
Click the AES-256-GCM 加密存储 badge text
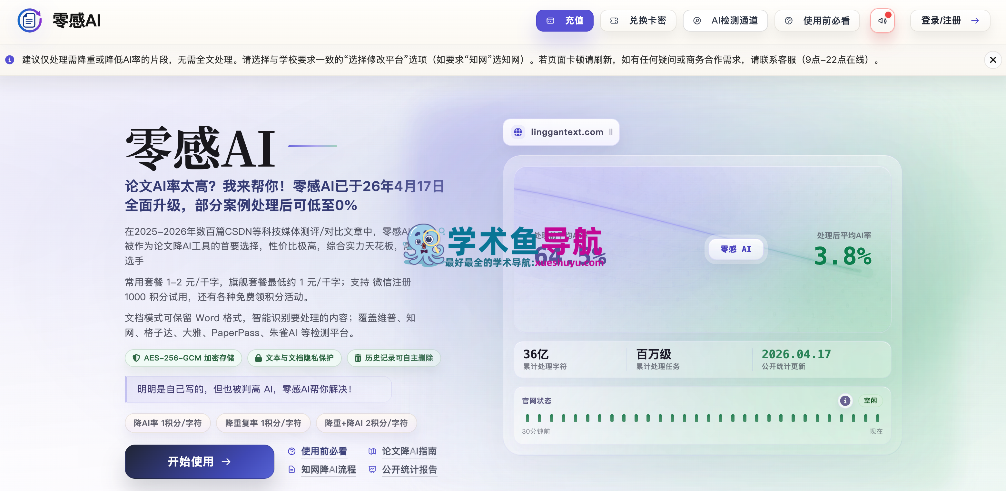[x=189, y=358]
